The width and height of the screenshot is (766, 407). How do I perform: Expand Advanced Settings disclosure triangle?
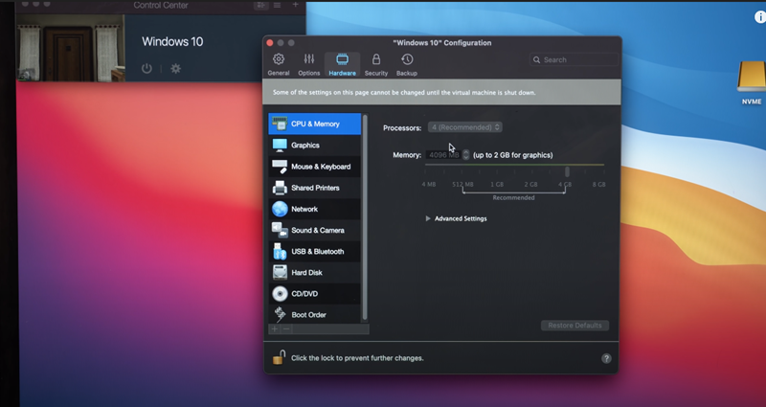pos(428,218)
